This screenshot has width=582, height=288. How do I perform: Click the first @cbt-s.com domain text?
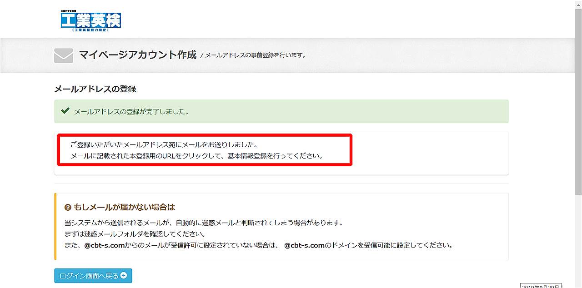(105, 245)
